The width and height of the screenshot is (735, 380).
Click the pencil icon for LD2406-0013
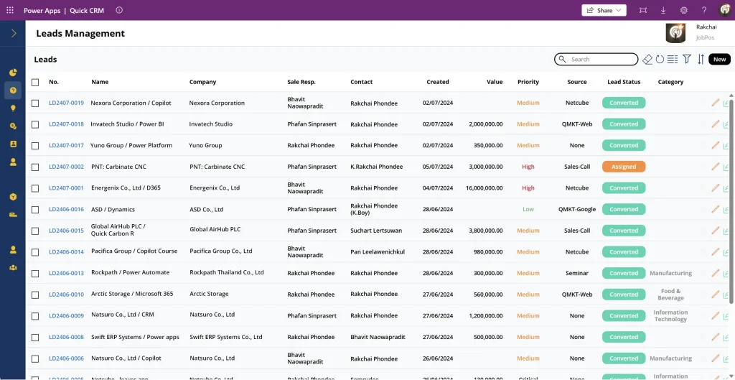pyautogui.click(x=716, y=273)
